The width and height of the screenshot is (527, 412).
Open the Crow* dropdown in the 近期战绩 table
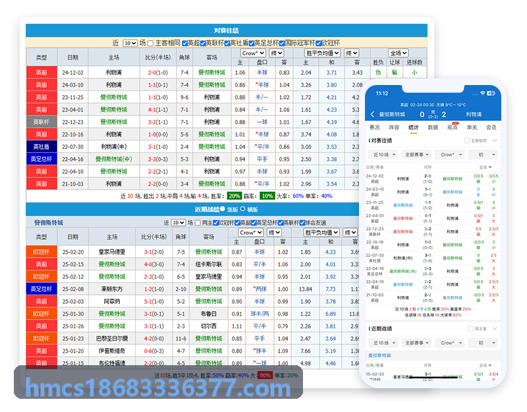pos(251,233)
